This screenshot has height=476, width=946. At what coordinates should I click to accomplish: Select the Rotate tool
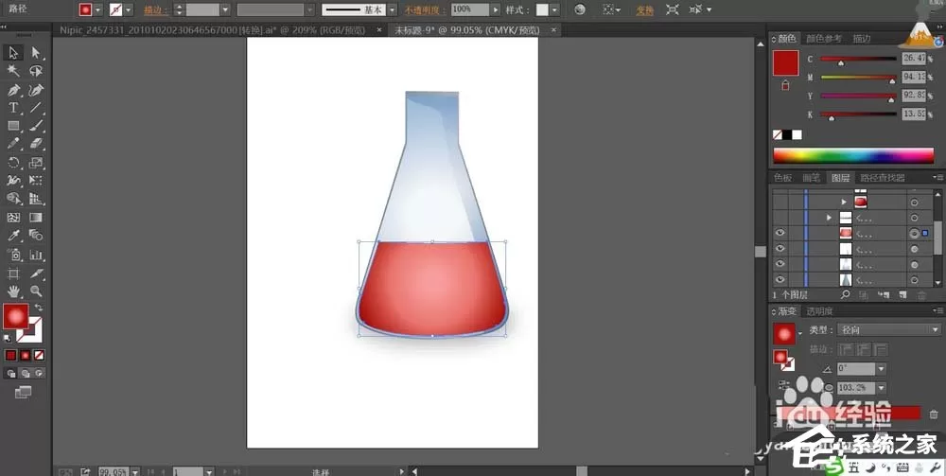tap(13, 162)
